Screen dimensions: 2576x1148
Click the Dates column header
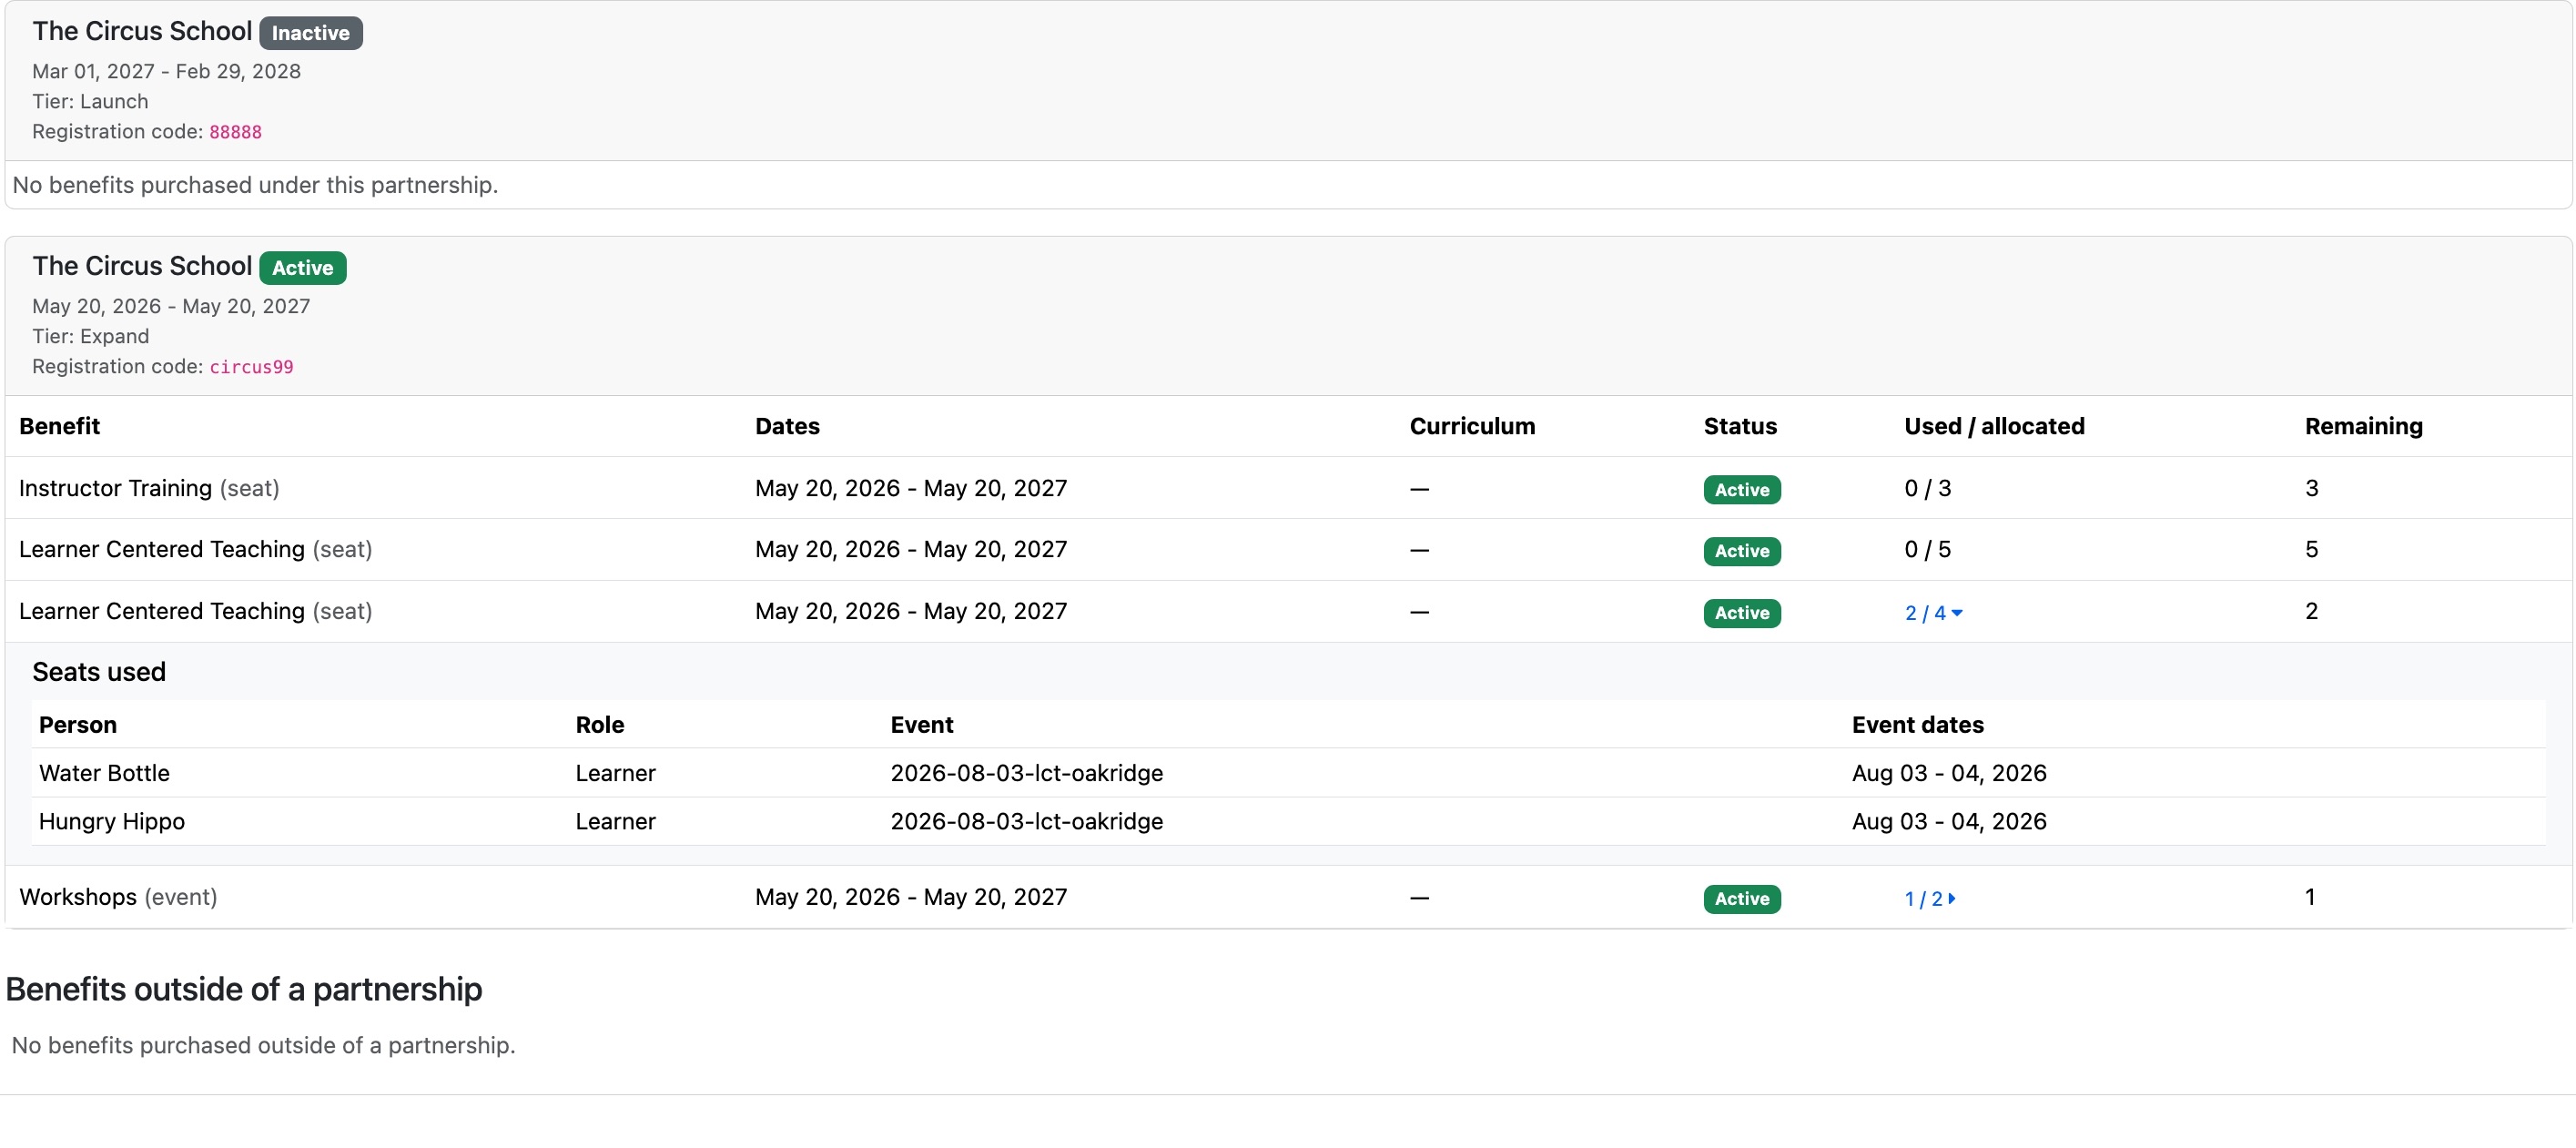click(787, 426)
